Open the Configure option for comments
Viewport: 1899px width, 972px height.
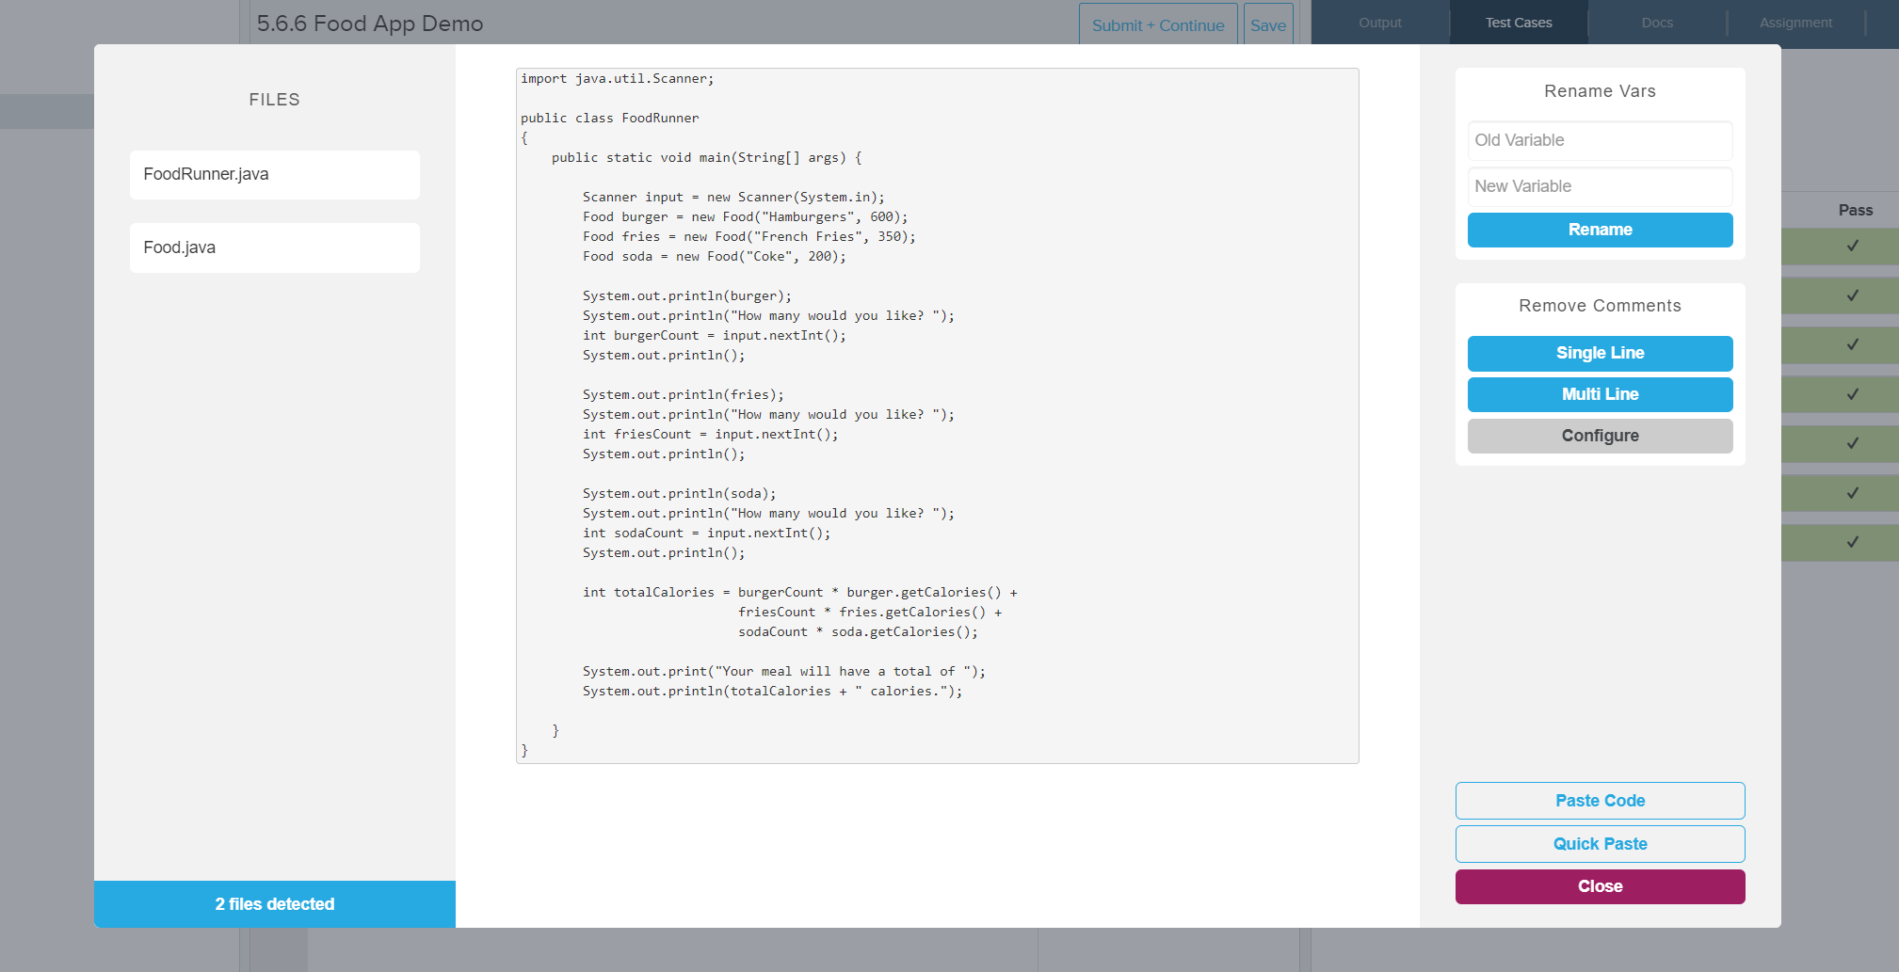(1599, 436)
